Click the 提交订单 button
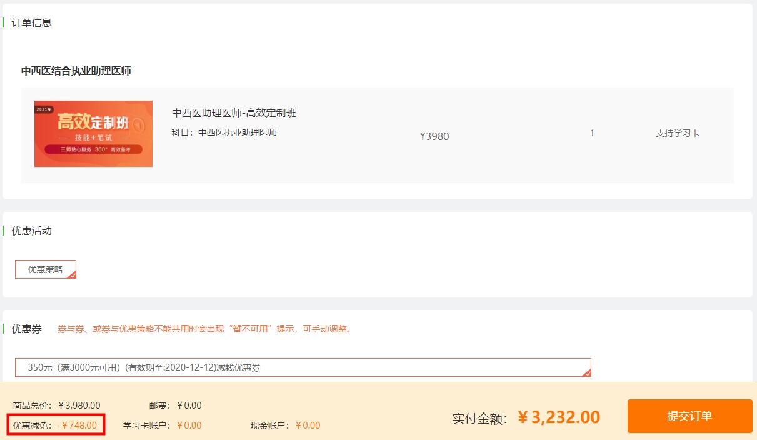This screenshot has width=757, height=440. pos(689,416)
